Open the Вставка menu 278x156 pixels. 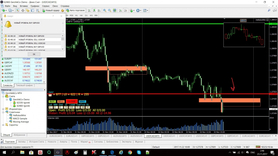coord(24,6)
